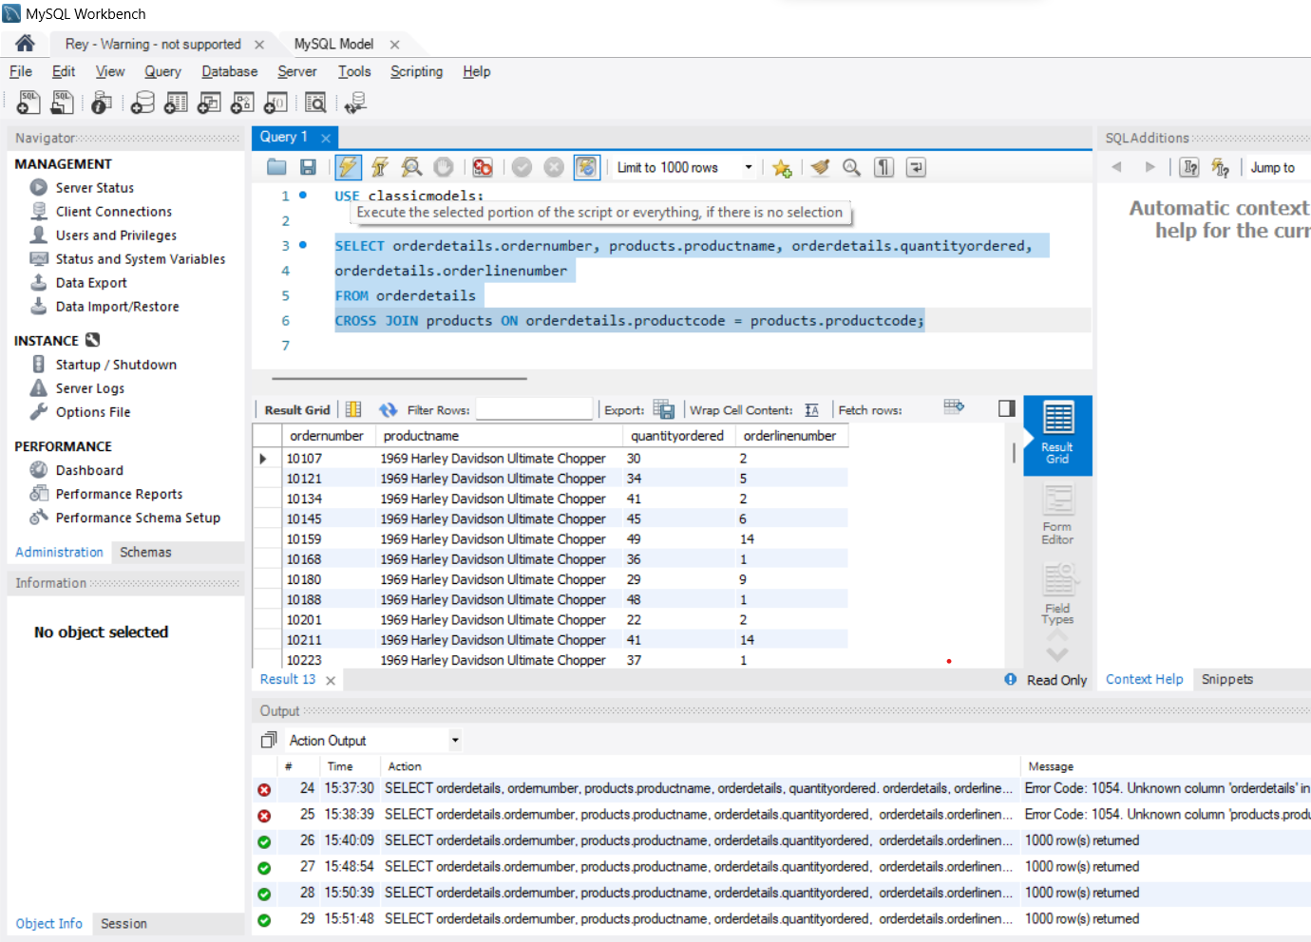Open the Database menu

tap(229, 71)
